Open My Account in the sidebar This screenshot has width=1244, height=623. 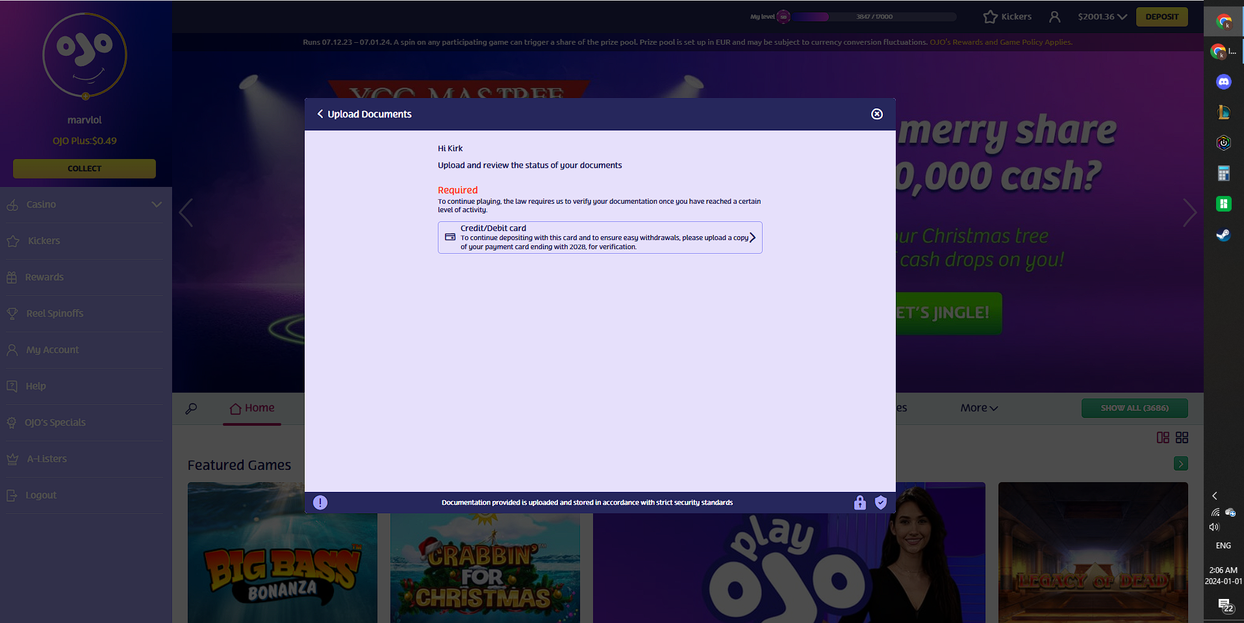pos(52,350)
